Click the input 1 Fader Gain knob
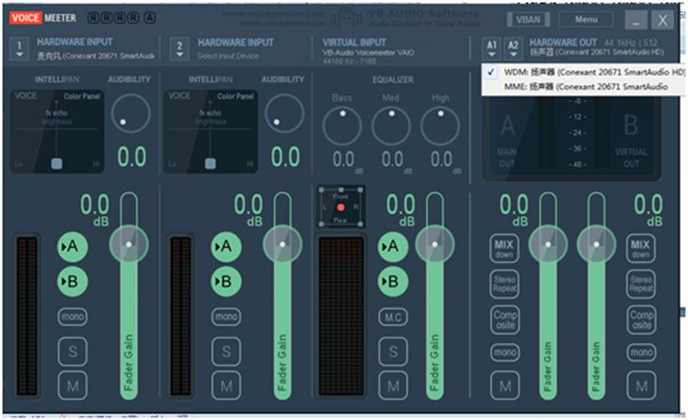The image size is (688, 420). coord(129,244)
